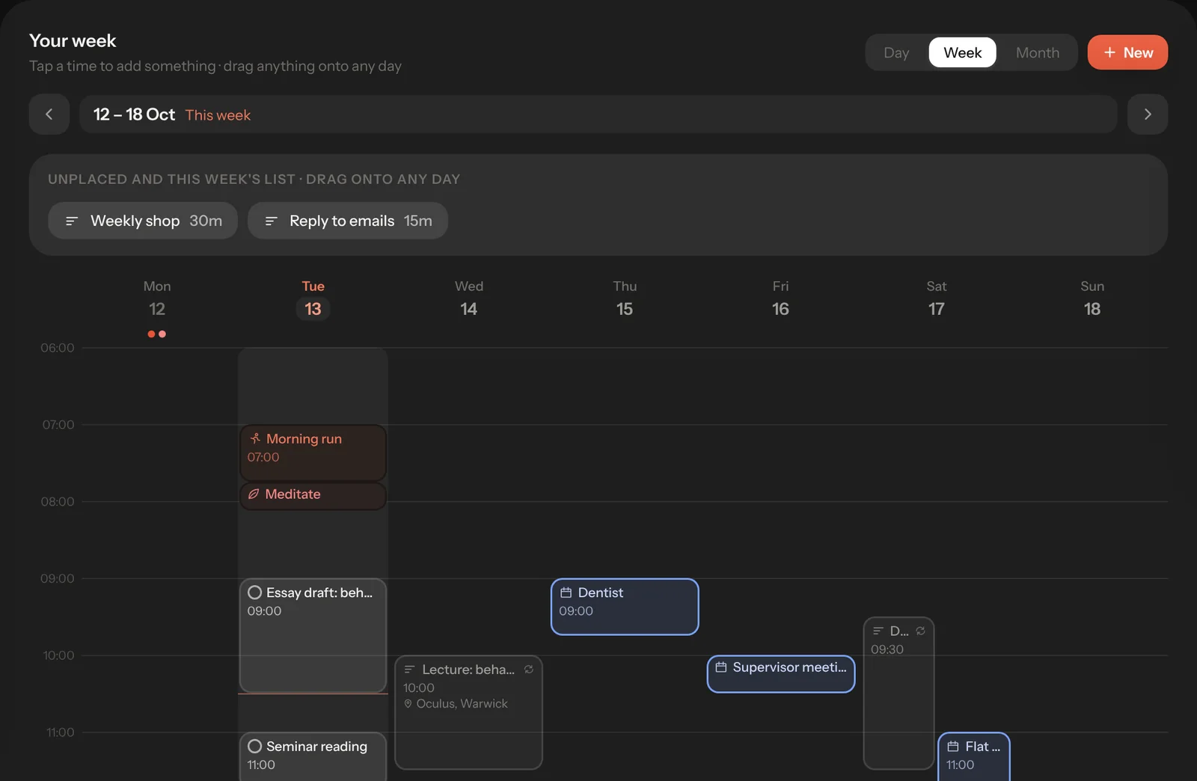Open the Meditate event
Image resolution: width=1197 pixels, height=781 pixels.
[x=313, y=496]
